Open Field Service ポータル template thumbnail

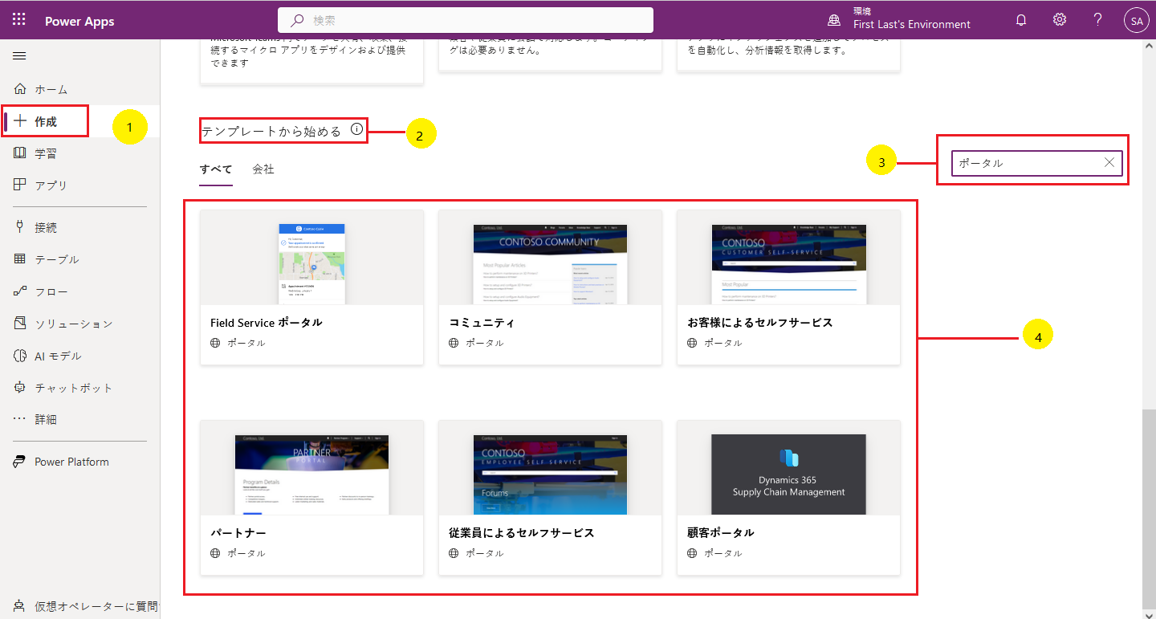click(x=311, y=264)
